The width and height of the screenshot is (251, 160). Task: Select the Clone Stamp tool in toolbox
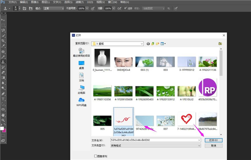(x=3, y=62)
